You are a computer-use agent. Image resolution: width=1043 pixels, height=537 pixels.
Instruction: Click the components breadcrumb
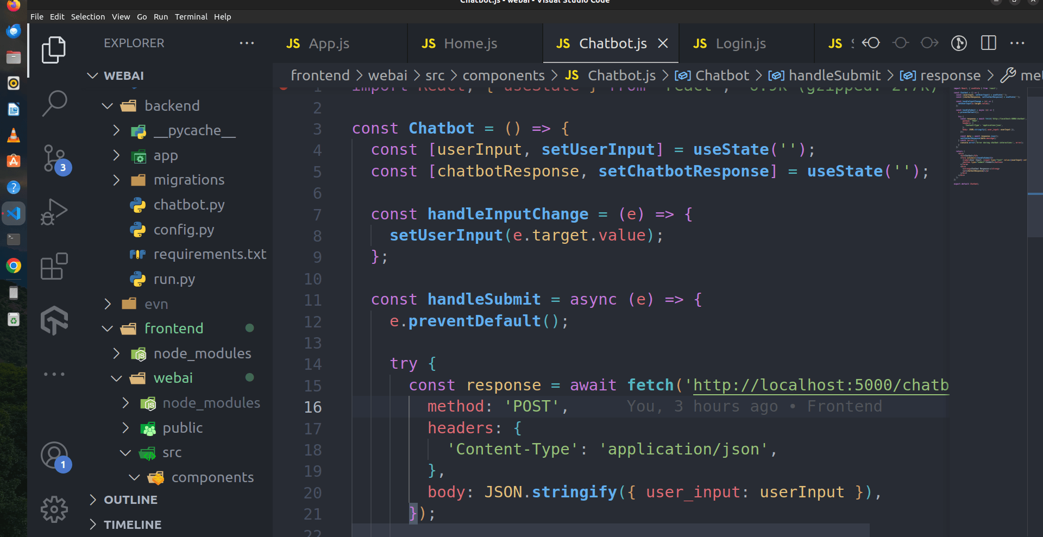(x=504, y=75)
